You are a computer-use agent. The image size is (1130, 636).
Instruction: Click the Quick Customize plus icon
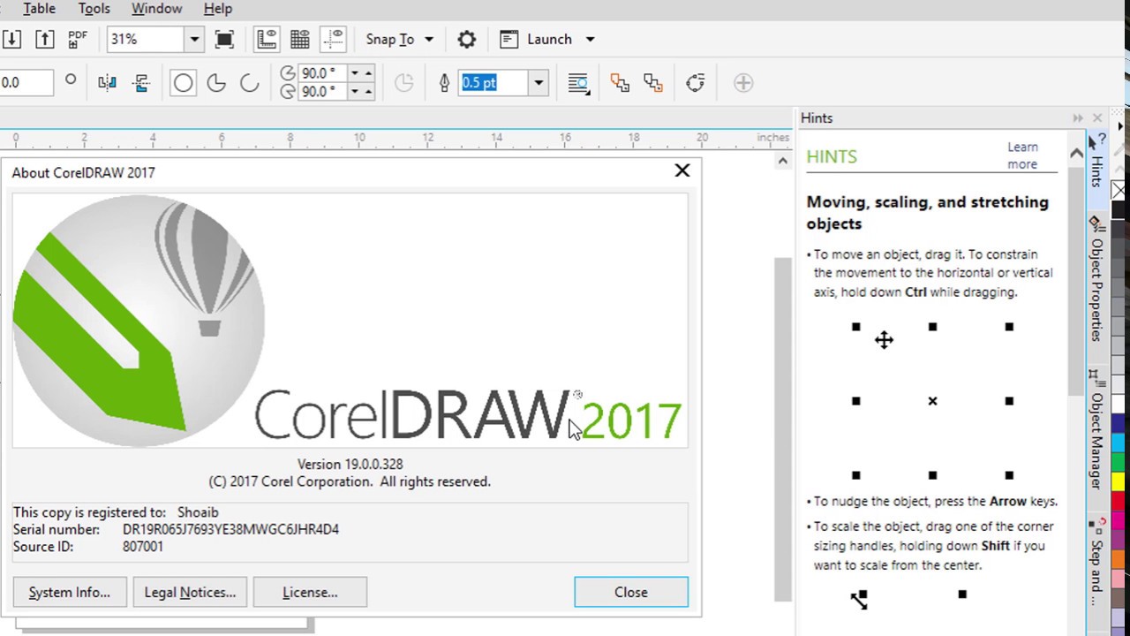coord(743,83)
